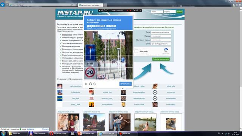
Task: Select captcha tile with red-topped dead-end sign
Action: pyautogui.click(x=90, y=49)
